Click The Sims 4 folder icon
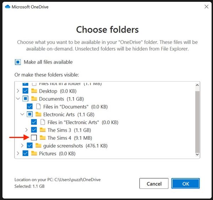Screen dimensions: 213x200 coord(43,138)
